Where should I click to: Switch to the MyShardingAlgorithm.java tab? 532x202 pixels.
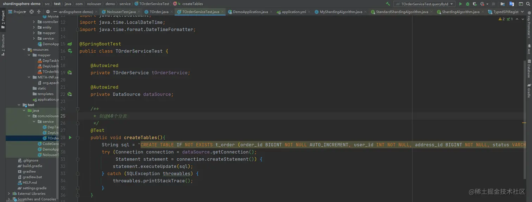coord(341,12)
